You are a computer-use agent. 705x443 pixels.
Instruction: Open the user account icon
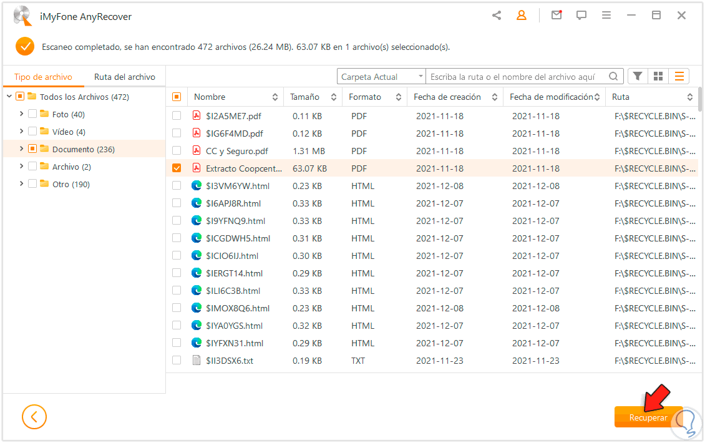coord(522,16)
